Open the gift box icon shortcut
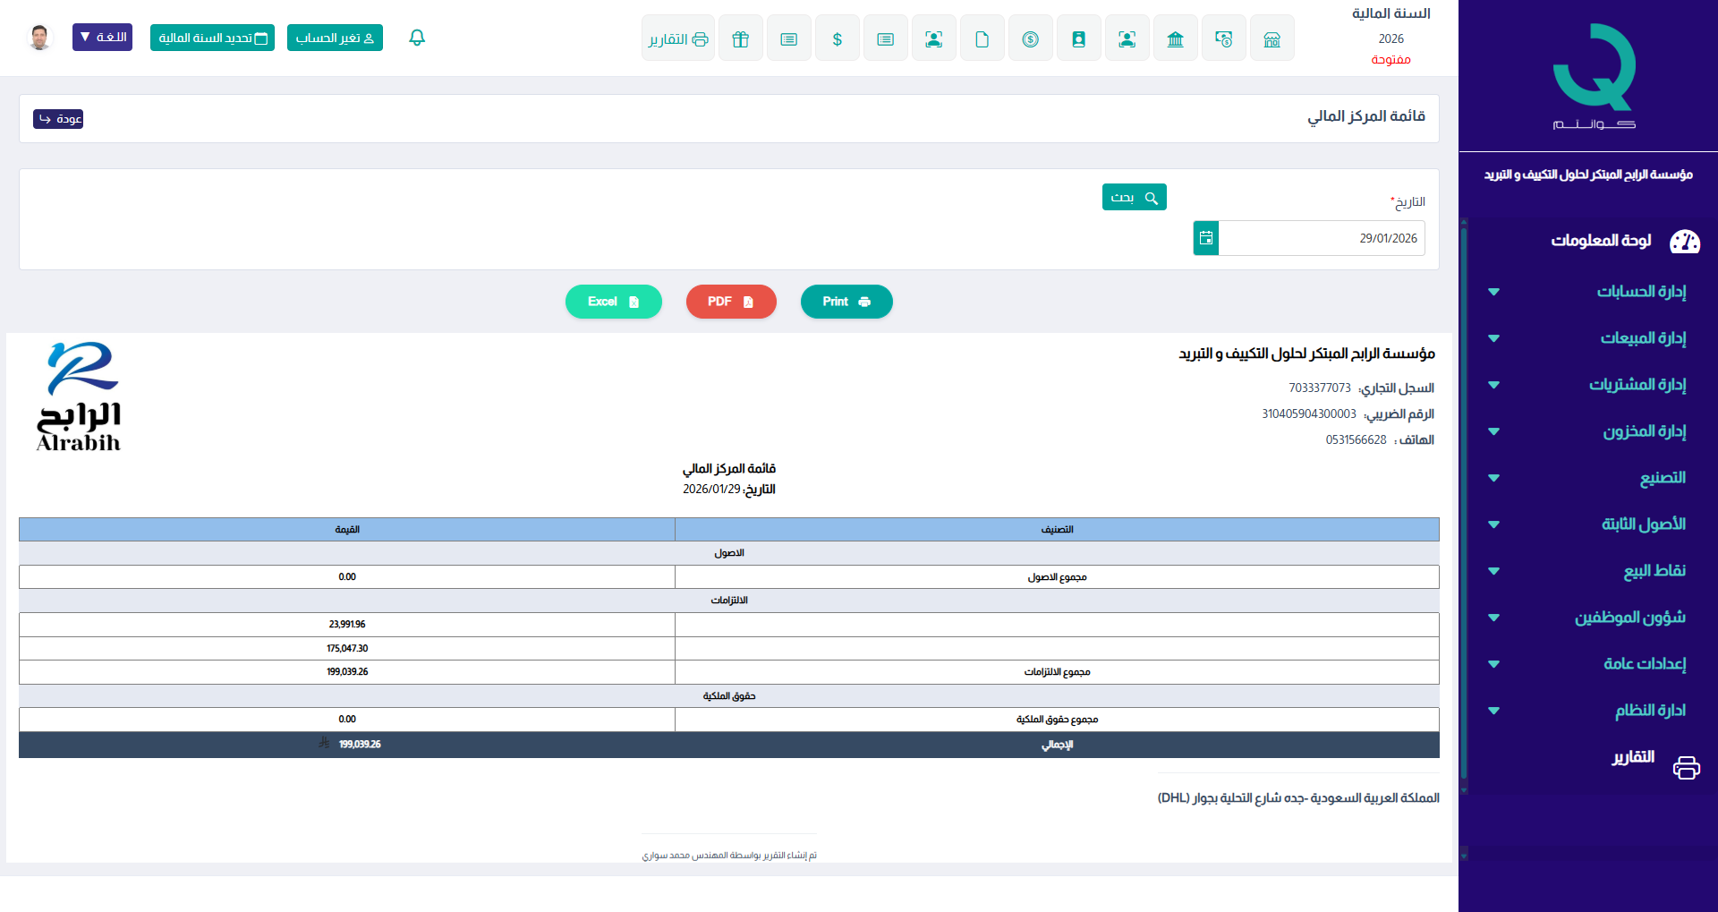The height and width of the screenshot is (912, 1718). [x=740, y=38]
